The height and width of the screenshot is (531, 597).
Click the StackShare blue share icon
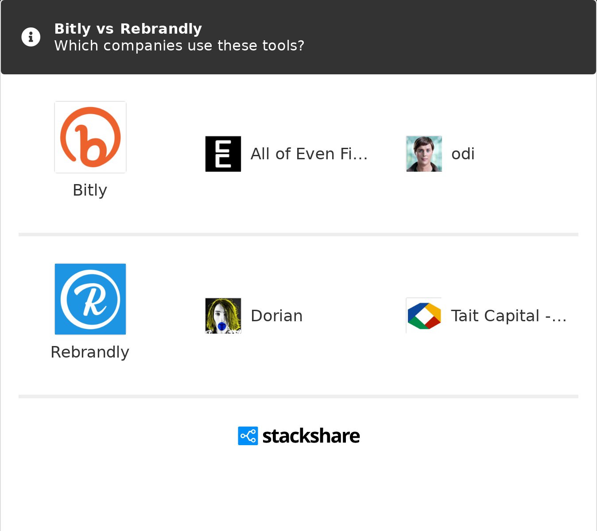coord(248,436)
